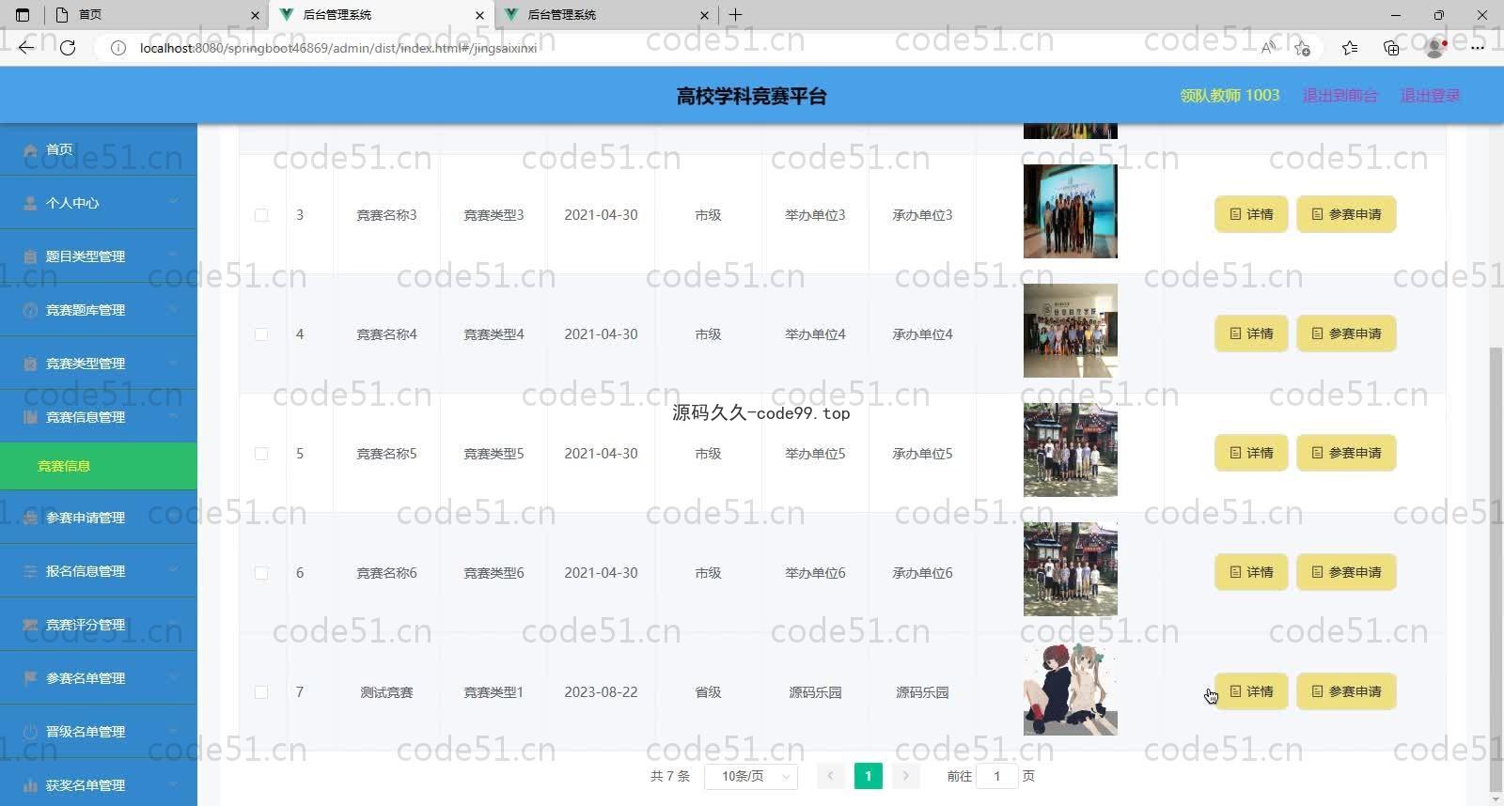
Task: Open the browser favorites list icon
Action: click(x=1350, y=48)
